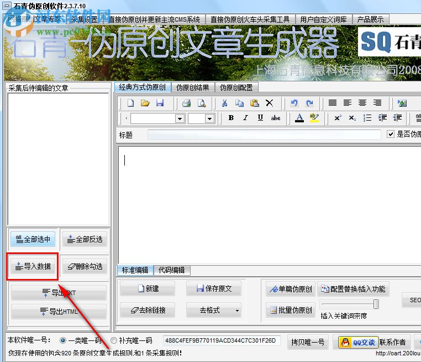421x362 pixels.
Task: Open the 产品展示 tab
Action: point(370,19)
